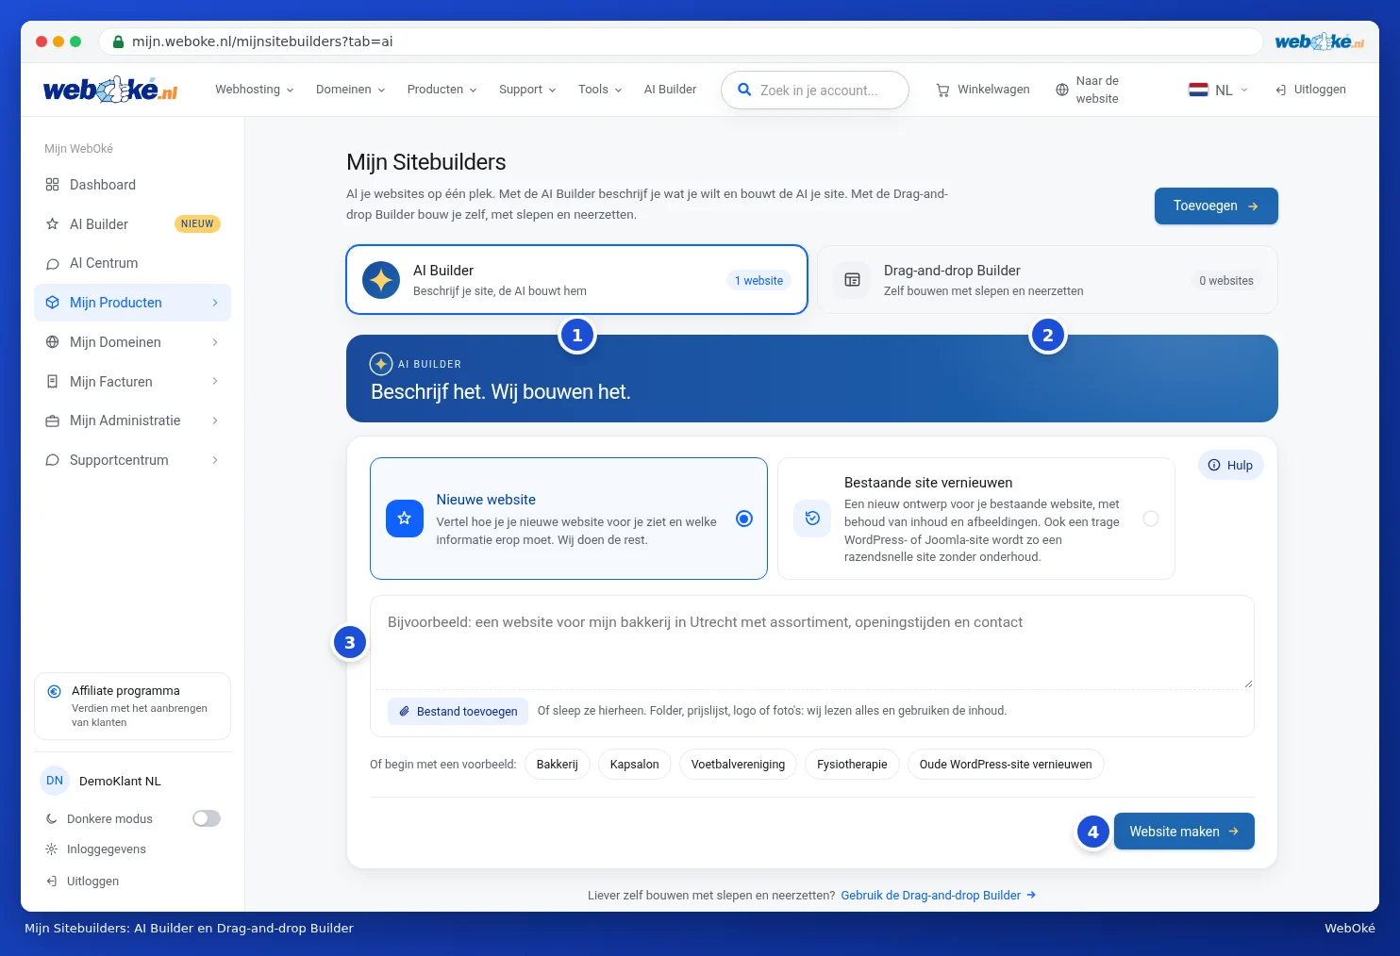Click the Supportcentrum bubble icon
Screen dimensions: 1400x956
click(53, 460)
